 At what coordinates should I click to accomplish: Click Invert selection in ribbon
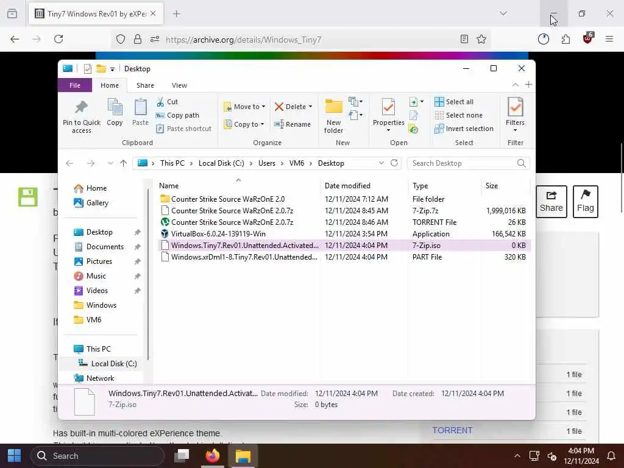(x=464, y=129)
